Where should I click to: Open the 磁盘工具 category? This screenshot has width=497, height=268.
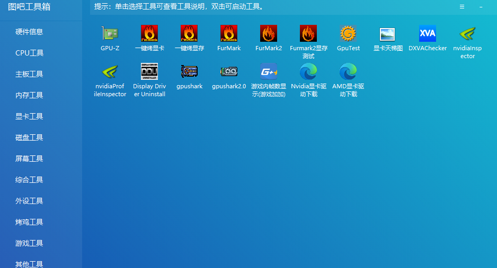29,137
